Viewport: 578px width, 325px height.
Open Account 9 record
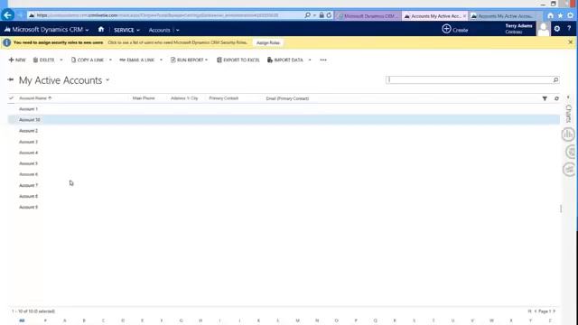28,207
